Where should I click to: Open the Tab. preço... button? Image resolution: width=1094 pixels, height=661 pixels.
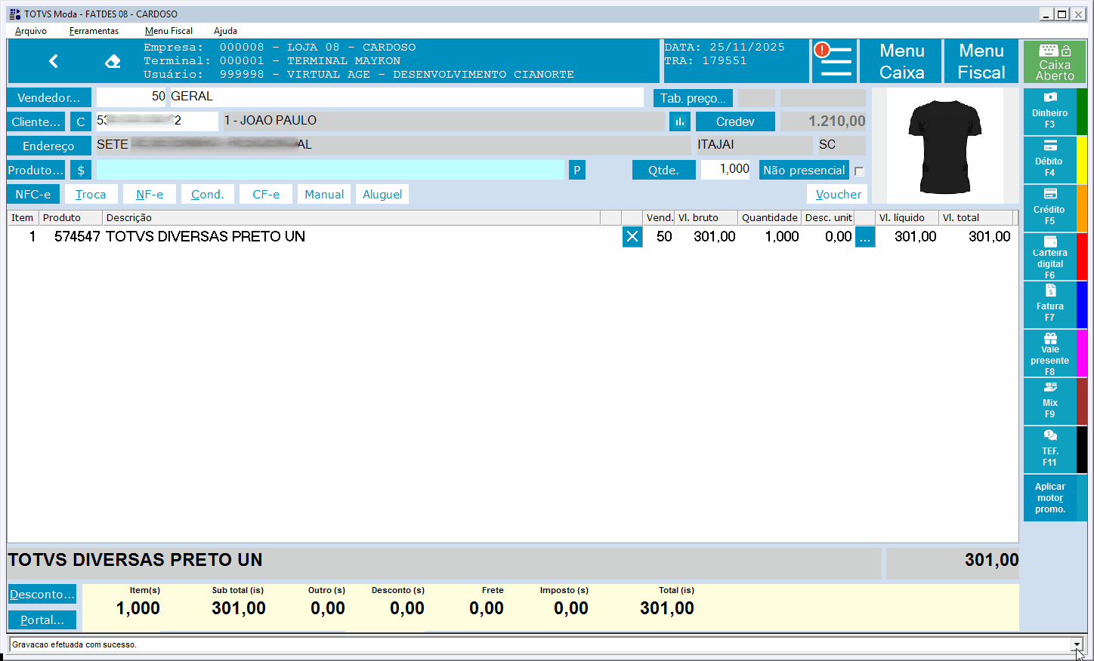[x=693, y=98]
